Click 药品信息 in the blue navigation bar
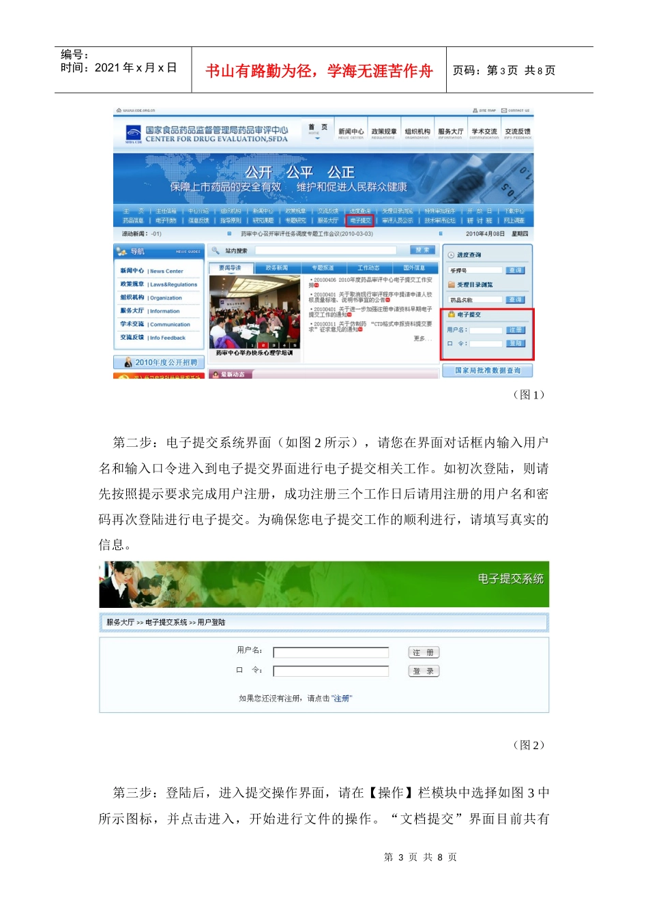The image size is (648, 917). tap(133, 220)
